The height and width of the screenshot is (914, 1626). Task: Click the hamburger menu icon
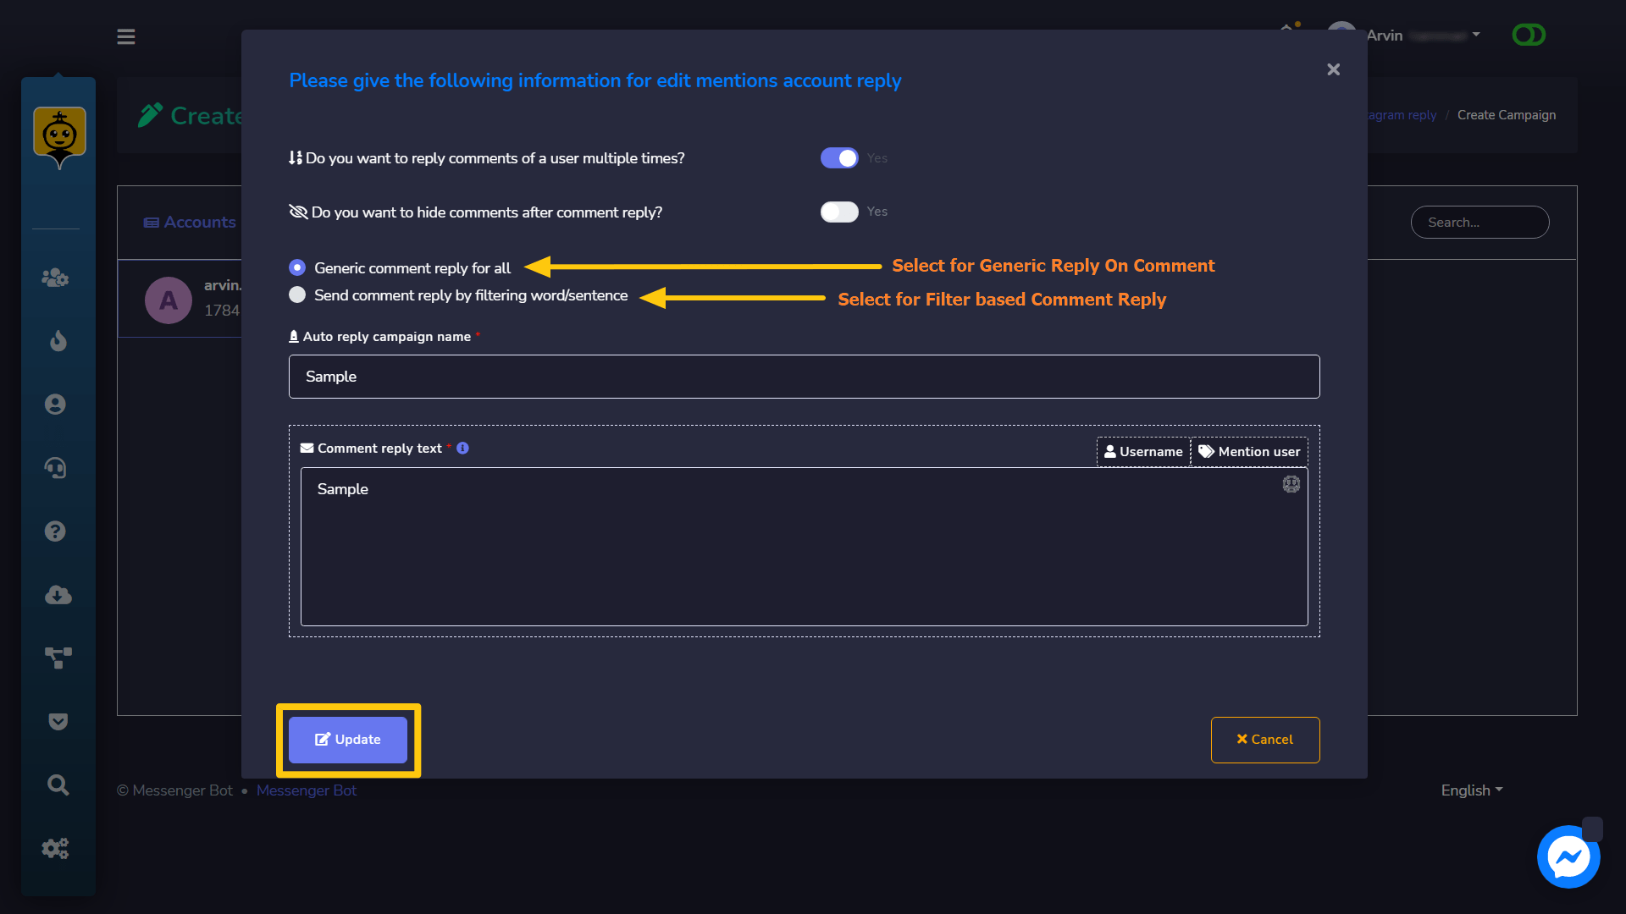point(126,36)
